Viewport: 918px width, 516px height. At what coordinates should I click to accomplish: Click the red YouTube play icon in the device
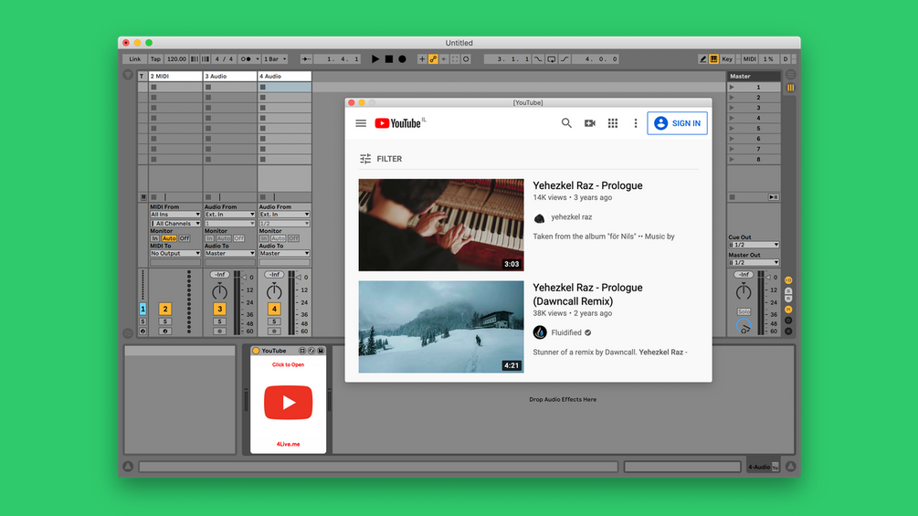click(288, 403)
